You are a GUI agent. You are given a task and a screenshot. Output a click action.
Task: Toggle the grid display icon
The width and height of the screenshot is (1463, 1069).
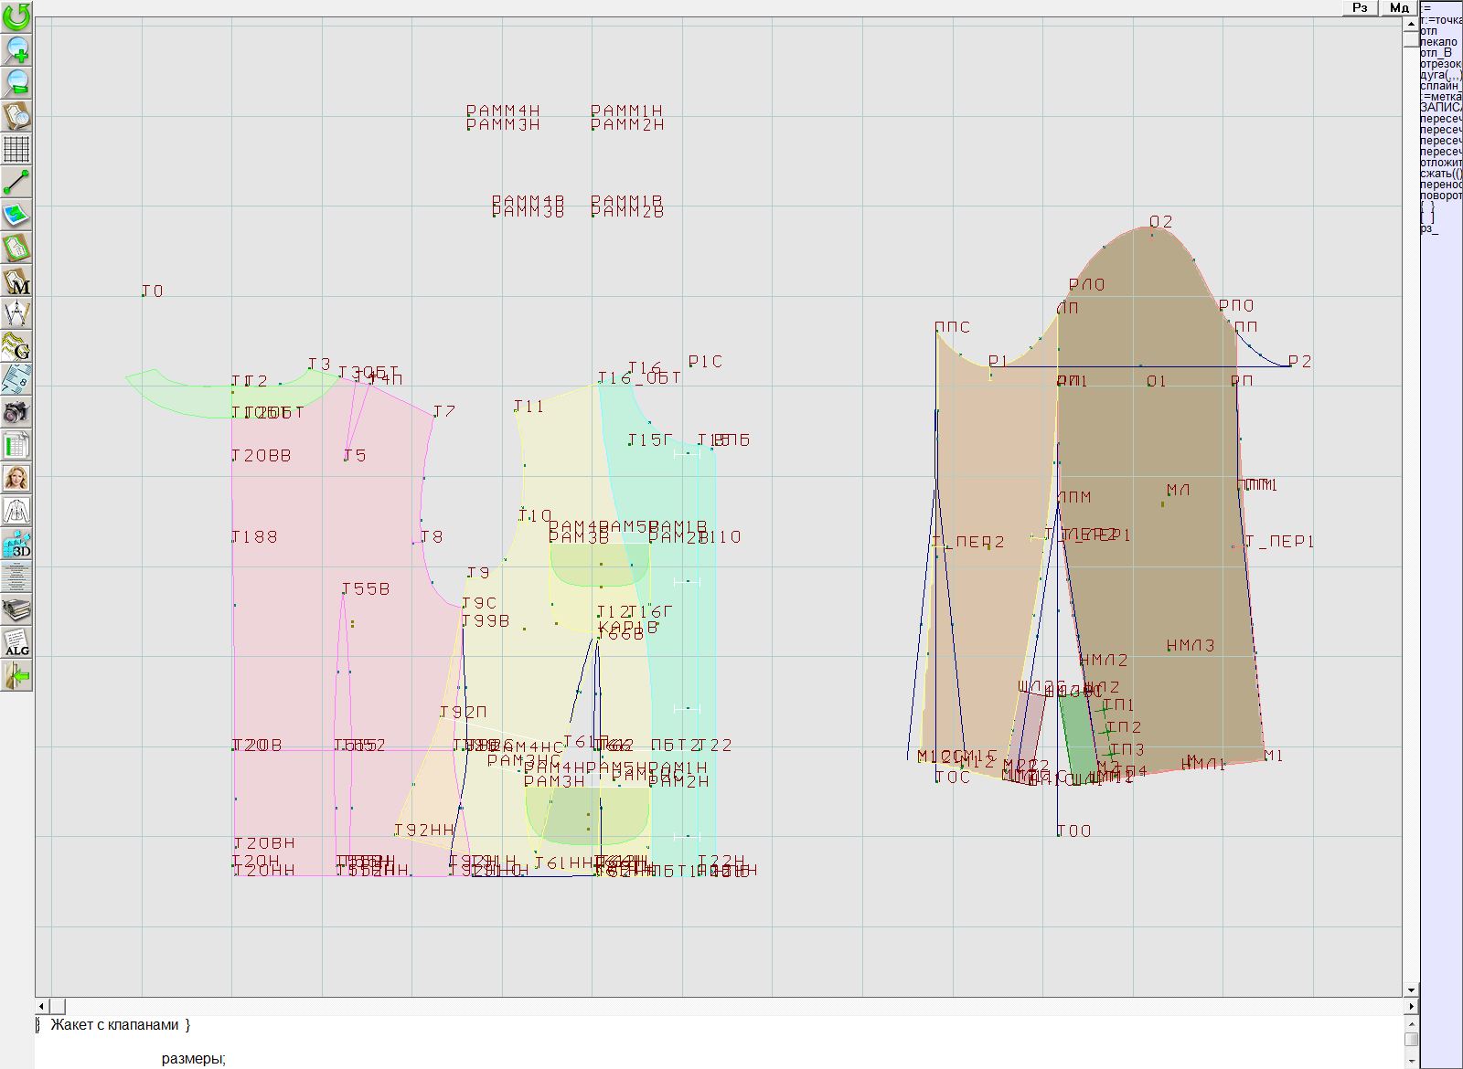click(x=16, y=149)
